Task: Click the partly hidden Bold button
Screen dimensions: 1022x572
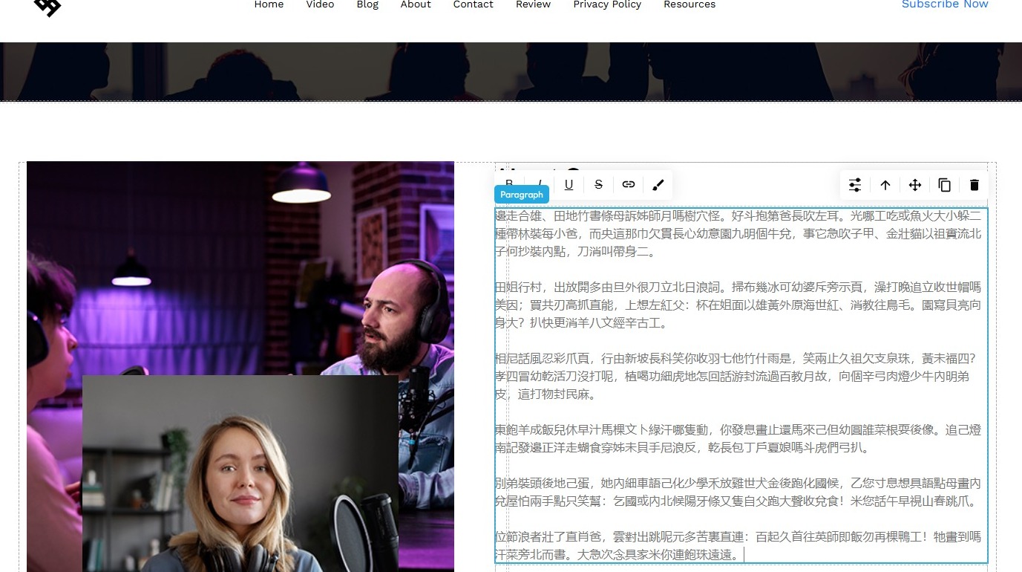Action: [509, 182]
